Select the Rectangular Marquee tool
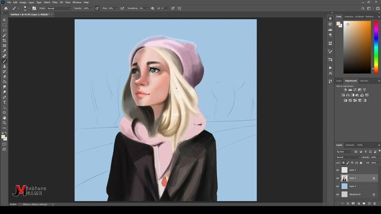 4,25
